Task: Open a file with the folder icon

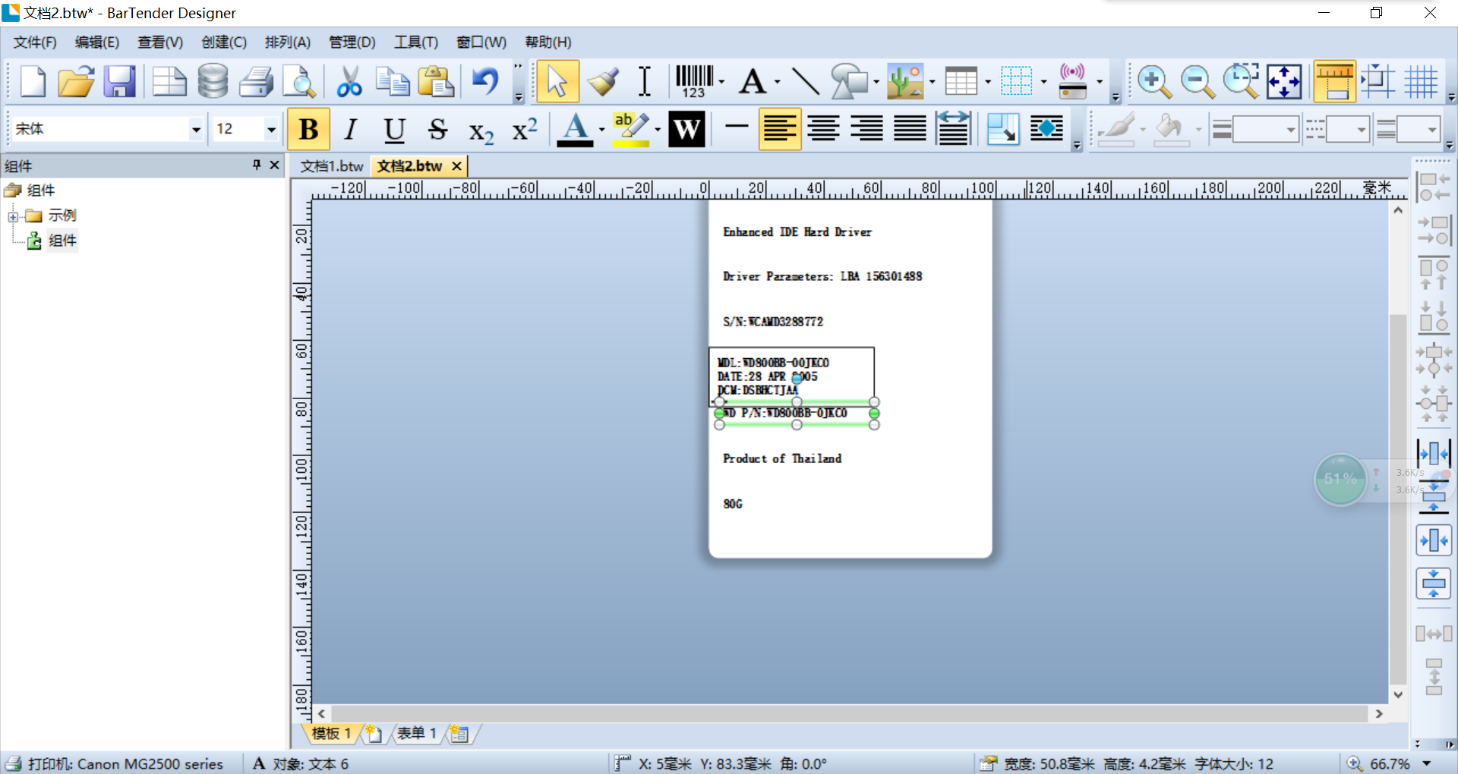Action: (x=76, y=82)
